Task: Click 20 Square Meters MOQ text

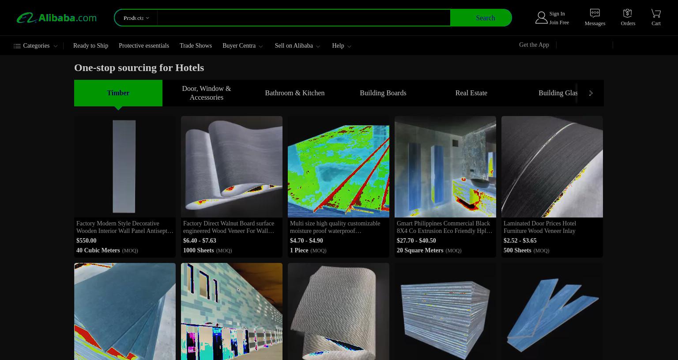Action: coord(429,251)
